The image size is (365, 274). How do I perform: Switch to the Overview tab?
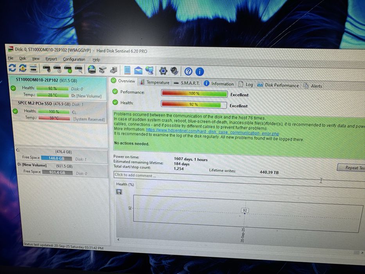[x=123, y=81]
